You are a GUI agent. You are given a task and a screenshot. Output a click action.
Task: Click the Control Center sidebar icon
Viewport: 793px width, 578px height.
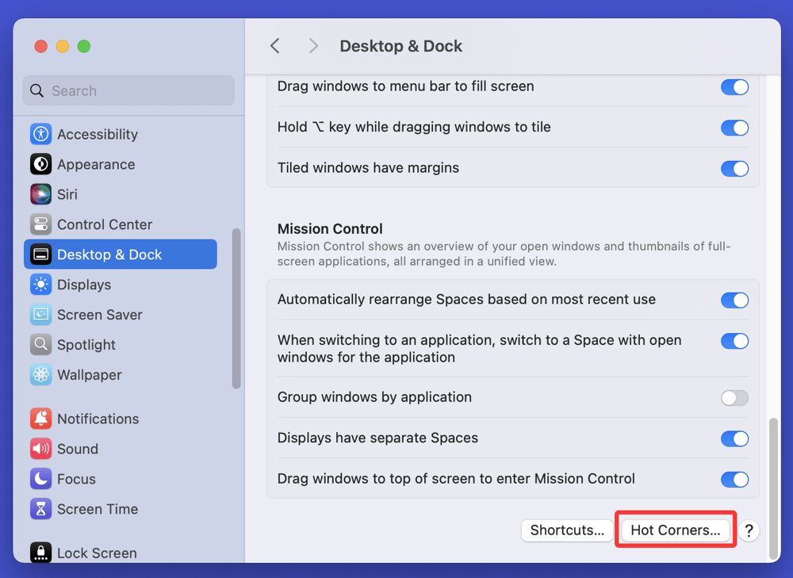point(40,224)
